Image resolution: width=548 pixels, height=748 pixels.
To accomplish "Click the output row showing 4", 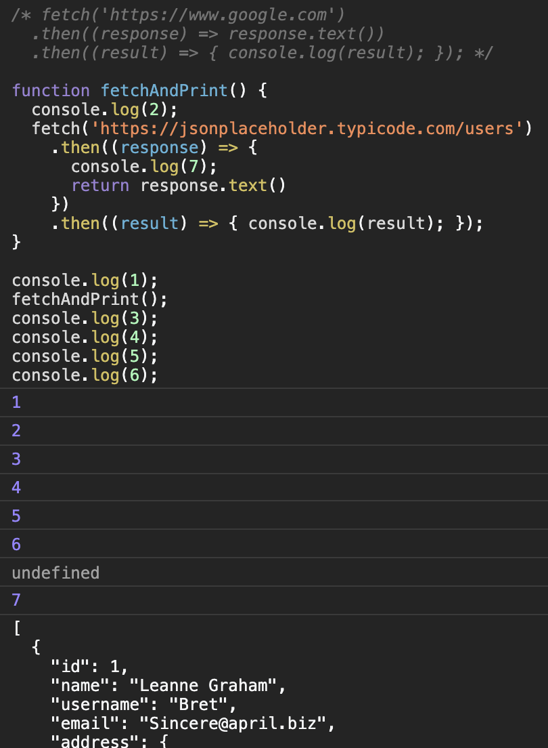I will point(16,487).
